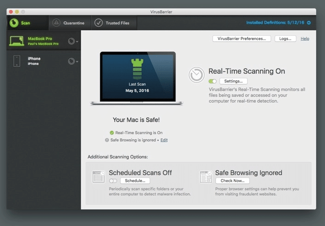Click the green castle tower icon
Image resolution: width=325 pixels, height=226 pixels.
[137, 69]
